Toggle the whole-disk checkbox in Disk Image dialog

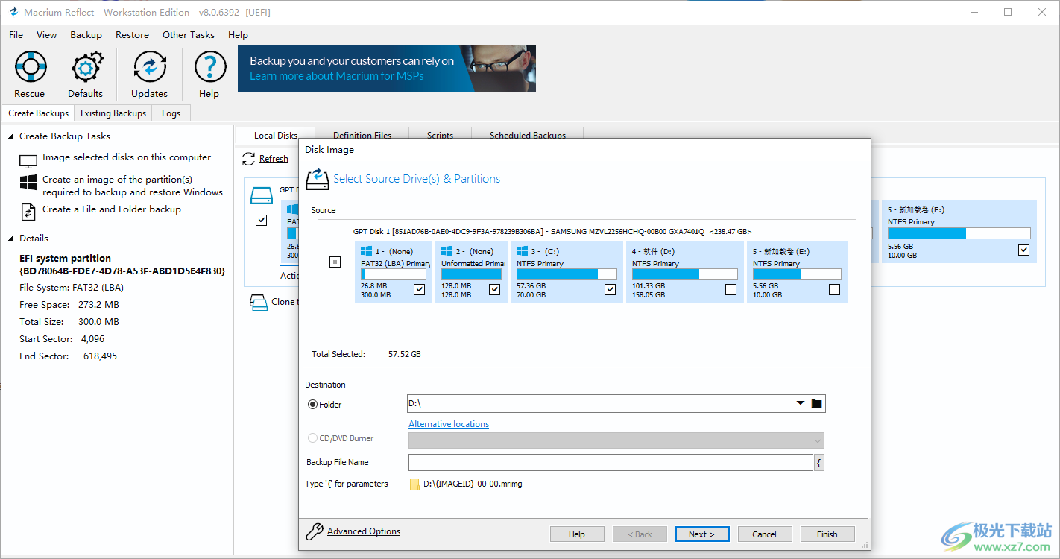pyautogui.click(x=335, y=262)
